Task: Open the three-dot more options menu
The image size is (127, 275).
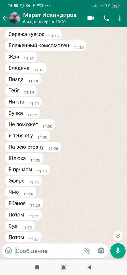Action: [x=120, y=18]
